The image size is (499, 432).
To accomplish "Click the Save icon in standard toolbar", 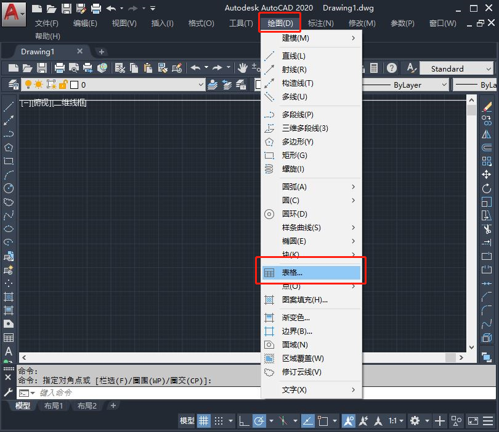I will (x=42, y=68).
